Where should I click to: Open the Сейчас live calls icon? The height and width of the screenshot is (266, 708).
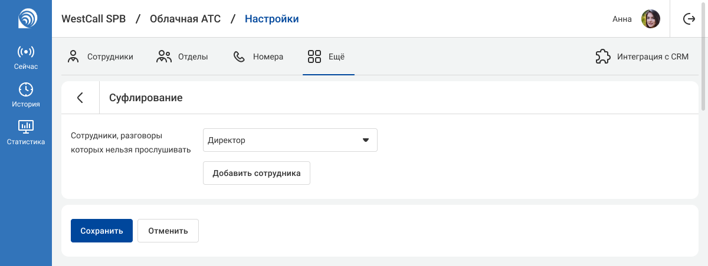click(26, 52)
